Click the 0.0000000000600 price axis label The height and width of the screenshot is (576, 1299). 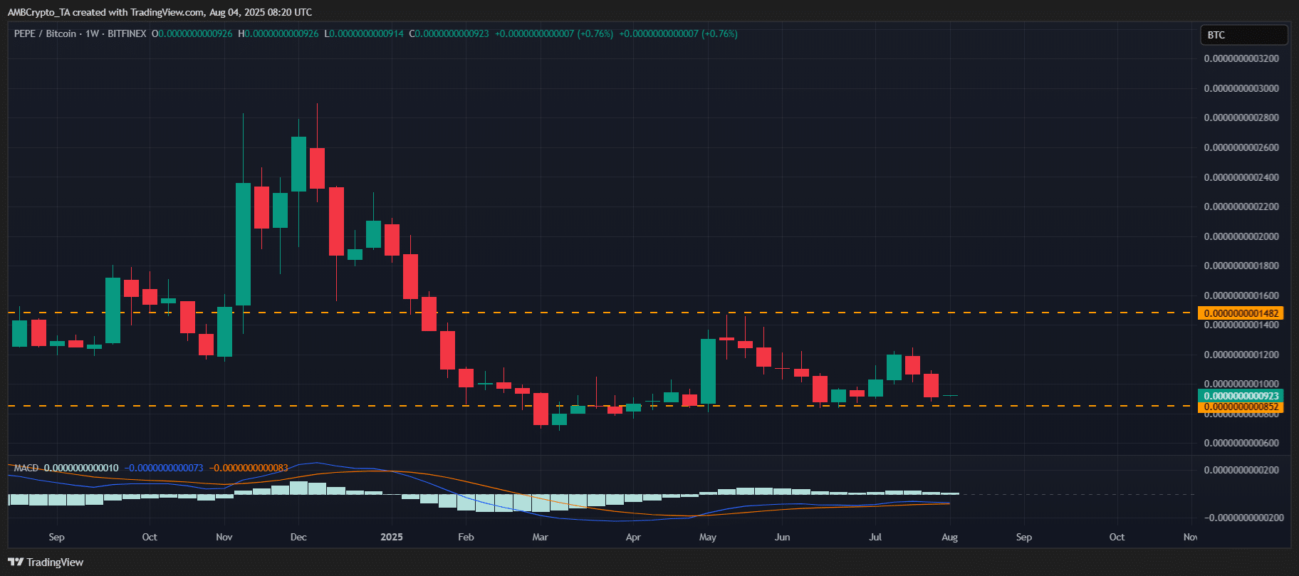coord(1241,443)
